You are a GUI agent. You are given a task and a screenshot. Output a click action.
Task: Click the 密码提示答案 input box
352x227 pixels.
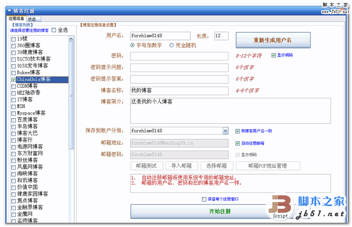click(x=179, y=79)
